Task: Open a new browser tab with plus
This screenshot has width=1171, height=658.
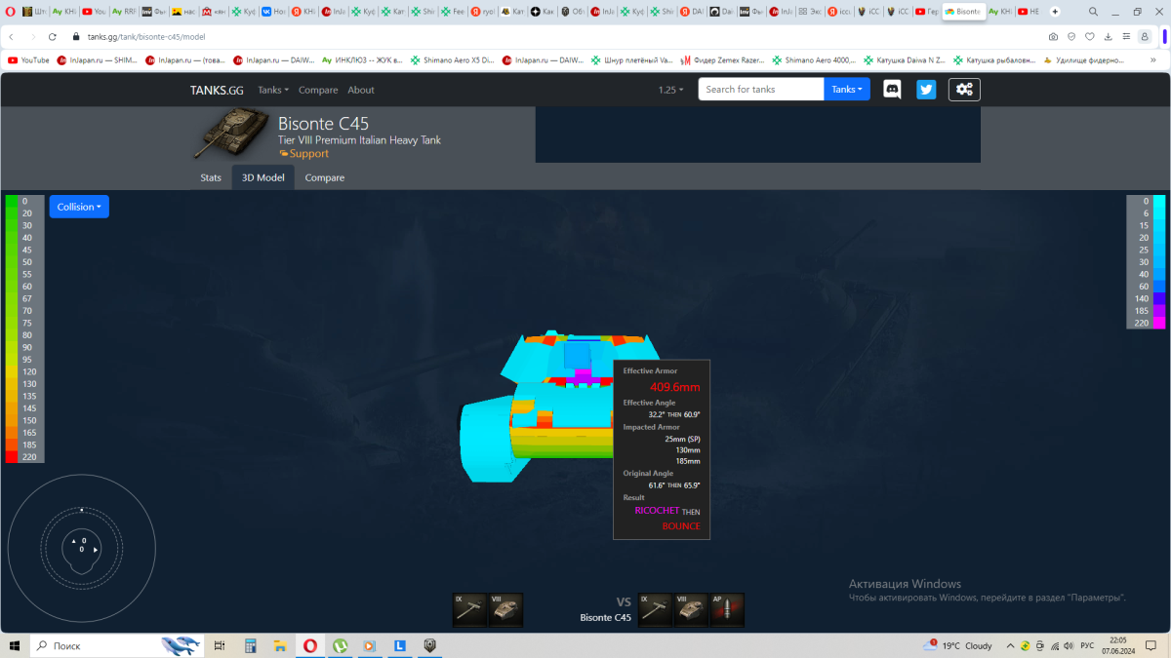Action: pos(1055,12)
